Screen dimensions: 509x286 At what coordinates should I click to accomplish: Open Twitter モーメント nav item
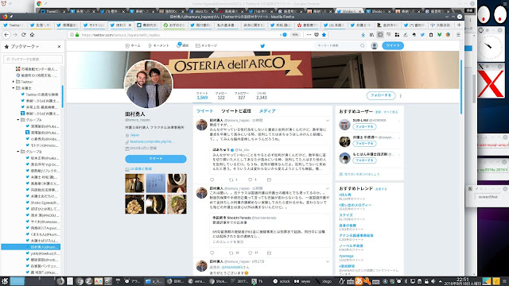click(x=158, y=46)
